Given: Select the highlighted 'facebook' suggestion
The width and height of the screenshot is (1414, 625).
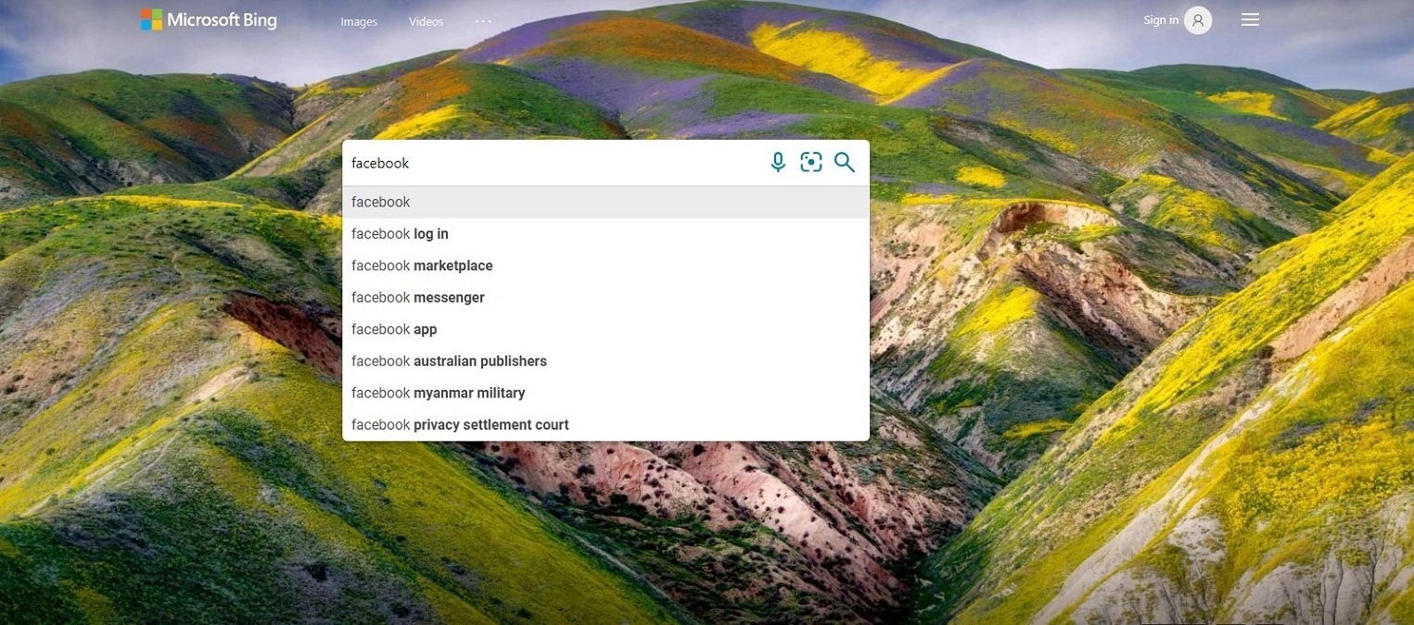Looking at the screenshot, I should (606, 202).
